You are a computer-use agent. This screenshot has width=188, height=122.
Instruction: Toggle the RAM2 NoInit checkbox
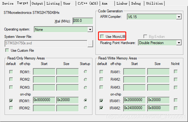[x=176, y=79]
